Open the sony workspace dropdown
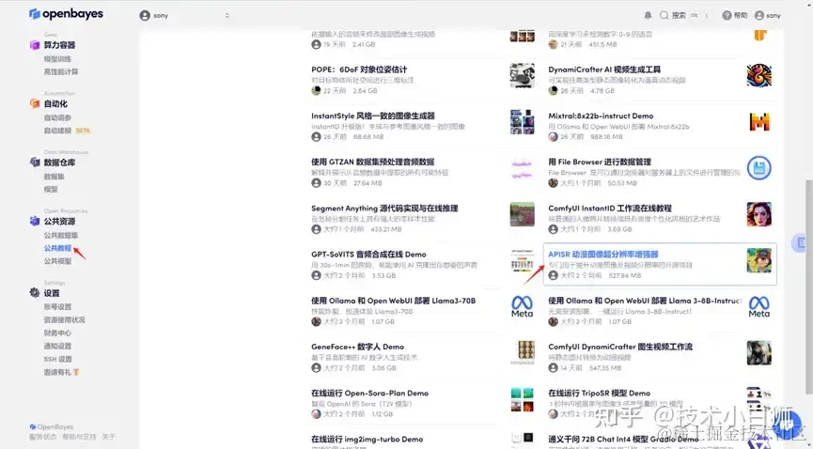This screenshot has height=449, width=813. pyautogui.click(x=184, y=16)
